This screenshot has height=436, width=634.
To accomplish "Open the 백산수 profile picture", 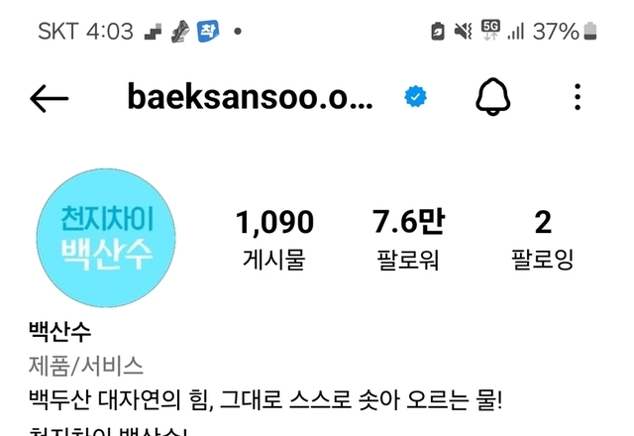I will click(106, 238).
